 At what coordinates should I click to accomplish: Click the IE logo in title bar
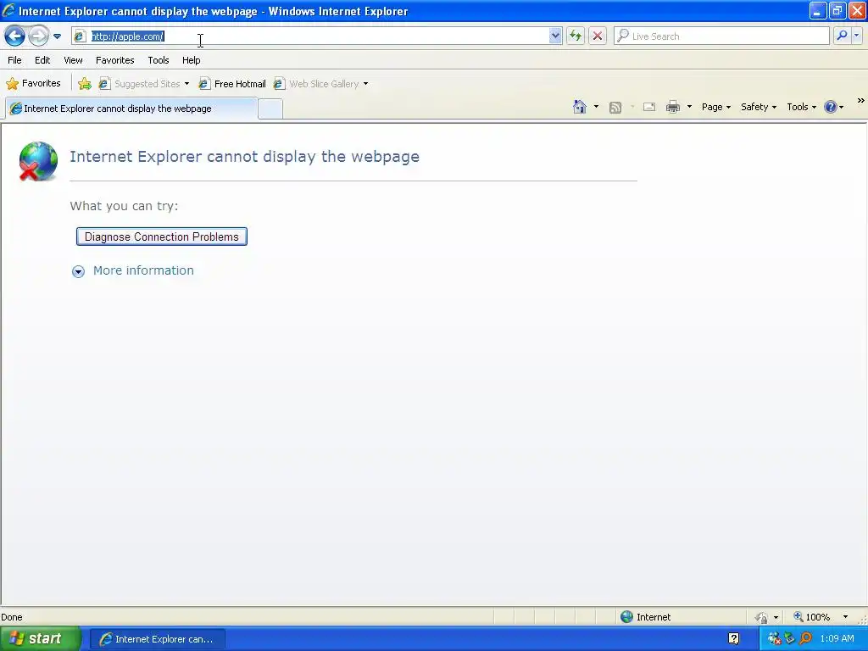[x=8, y=10]
